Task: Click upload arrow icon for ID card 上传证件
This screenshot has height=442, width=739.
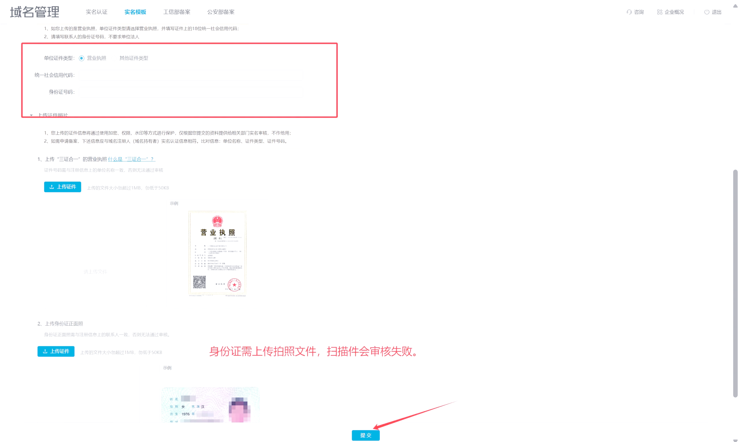Action: click(45, 351)
